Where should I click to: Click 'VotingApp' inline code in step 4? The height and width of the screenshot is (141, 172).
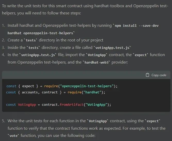[x=97, y=55]
